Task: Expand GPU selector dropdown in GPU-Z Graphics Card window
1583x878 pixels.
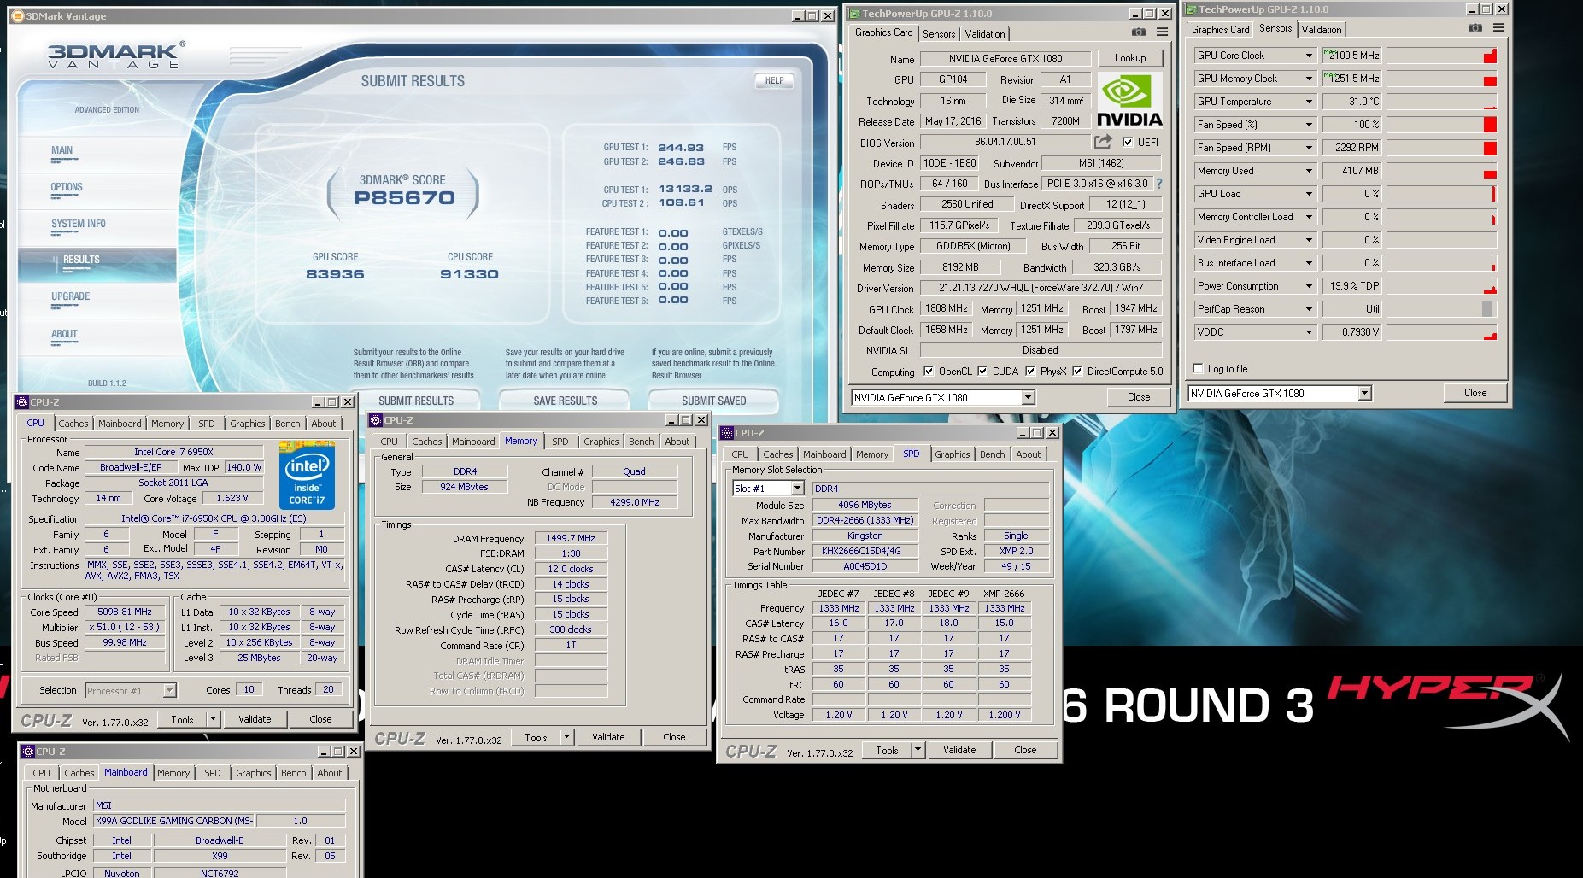Action: (x=1029, y=397)
